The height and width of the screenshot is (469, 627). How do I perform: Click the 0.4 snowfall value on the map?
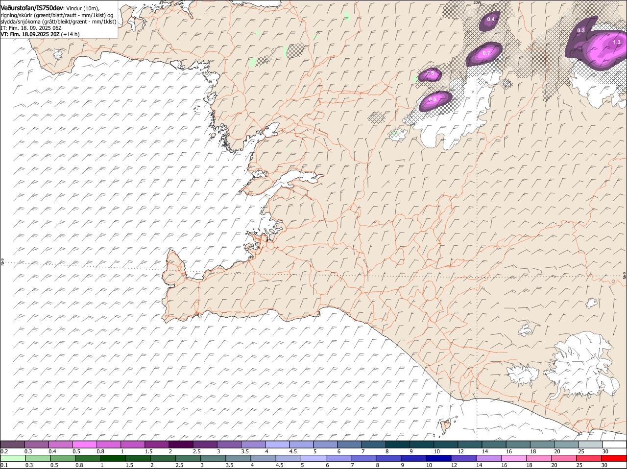tap(491, 19)
